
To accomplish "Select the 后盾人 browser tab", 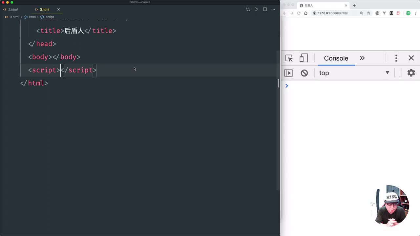I will tap(323, 6).
